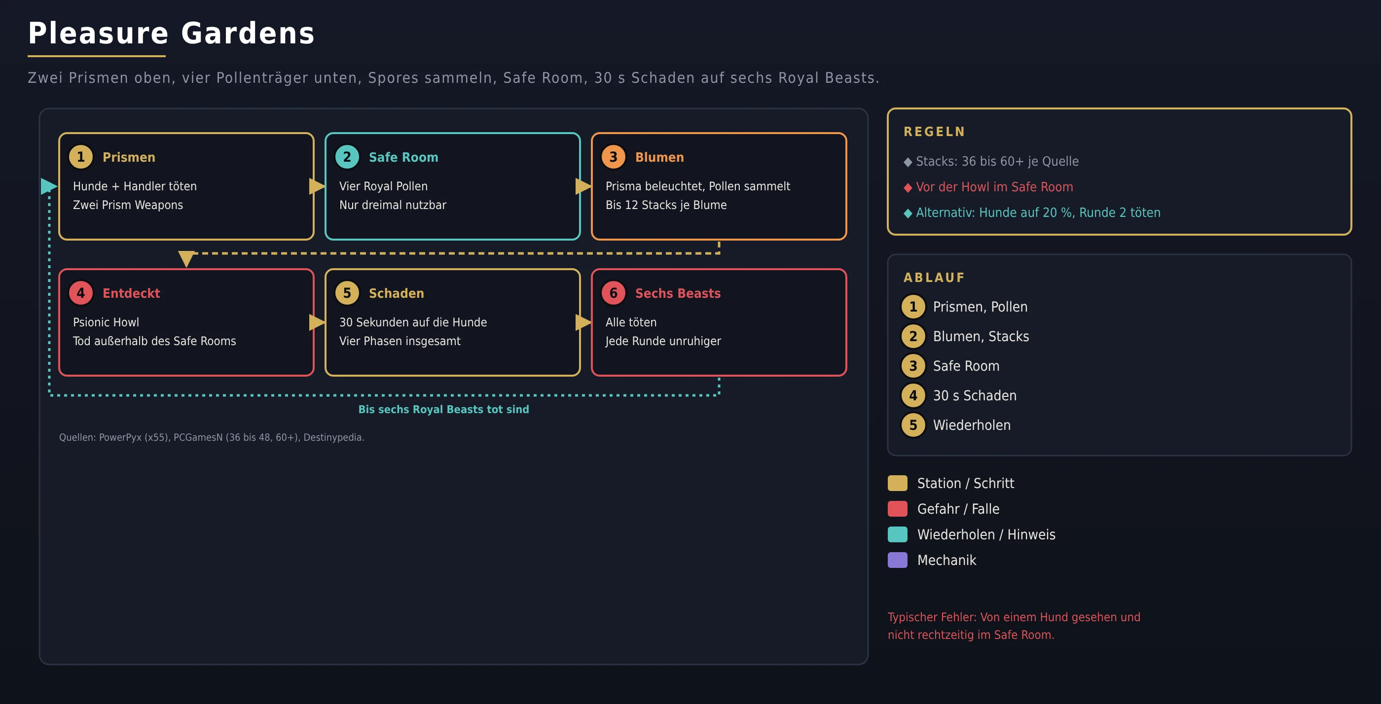Click the number 3 badge on Blumen card
The width and height of the screenshot is (1381, 704).
pos(613,157)
